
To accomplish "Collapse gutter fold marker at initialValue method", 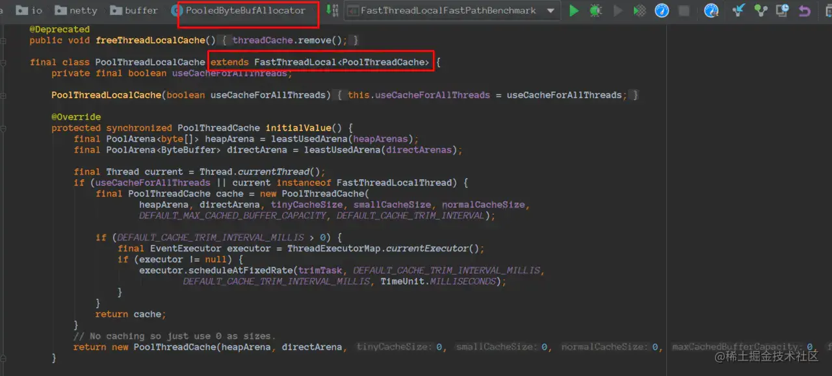I will (x=3, y=128).
